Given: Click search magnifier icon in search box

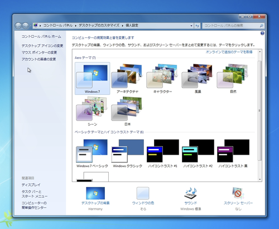Looking at the screenshot, I should (261, 26).
